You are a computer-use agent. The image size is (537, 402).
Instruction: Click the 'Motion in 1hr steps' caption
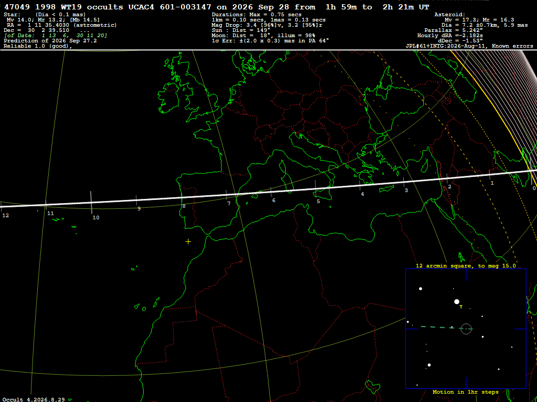click(466, 392)
